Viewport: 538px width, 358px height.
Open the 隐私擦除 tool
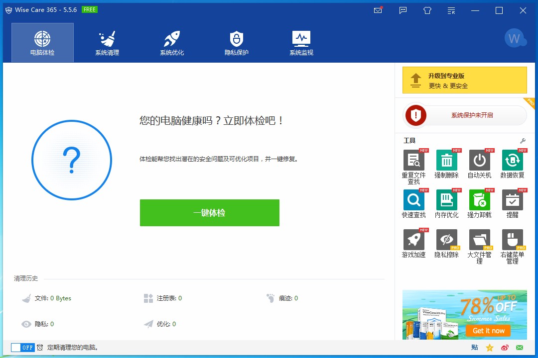pyautogui.click(x=446, y=243)
